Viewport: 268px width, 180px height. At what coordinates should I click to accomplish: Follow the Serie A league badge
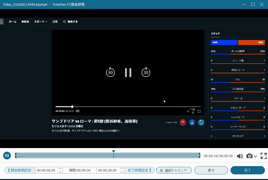click(x=192, y=122)
